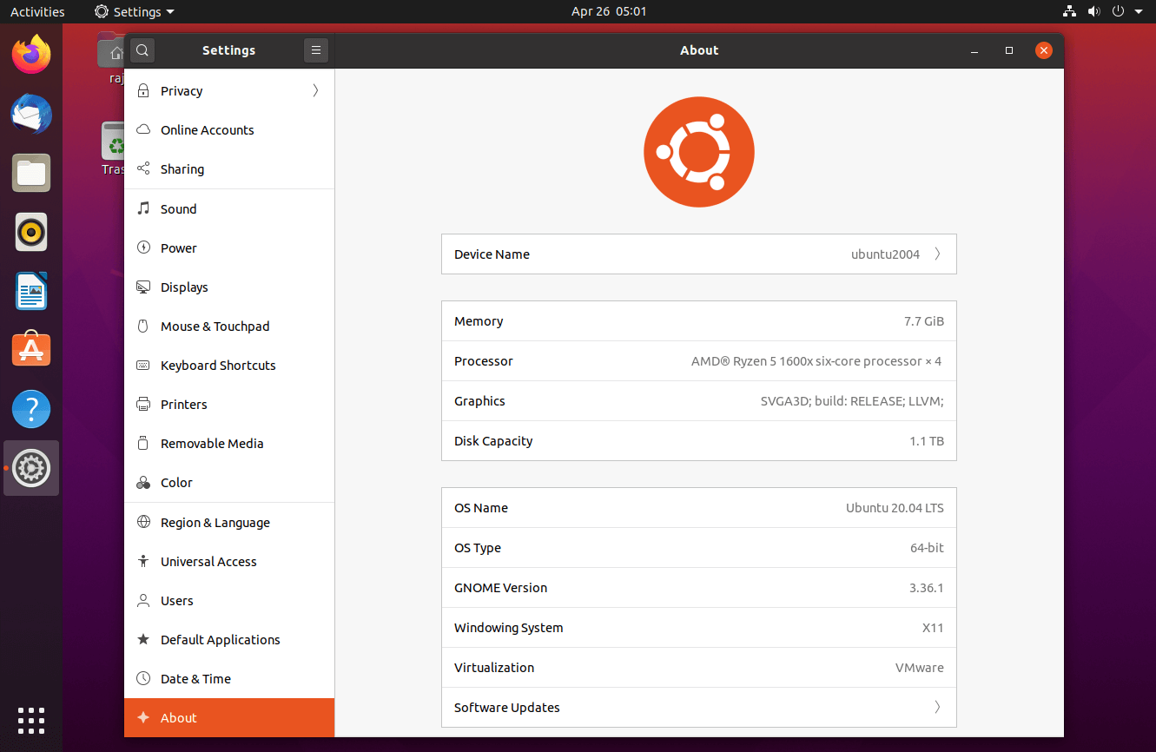1156x752 pixels.
Task: Select the Sharing settings panel
Action: (229, 169)
